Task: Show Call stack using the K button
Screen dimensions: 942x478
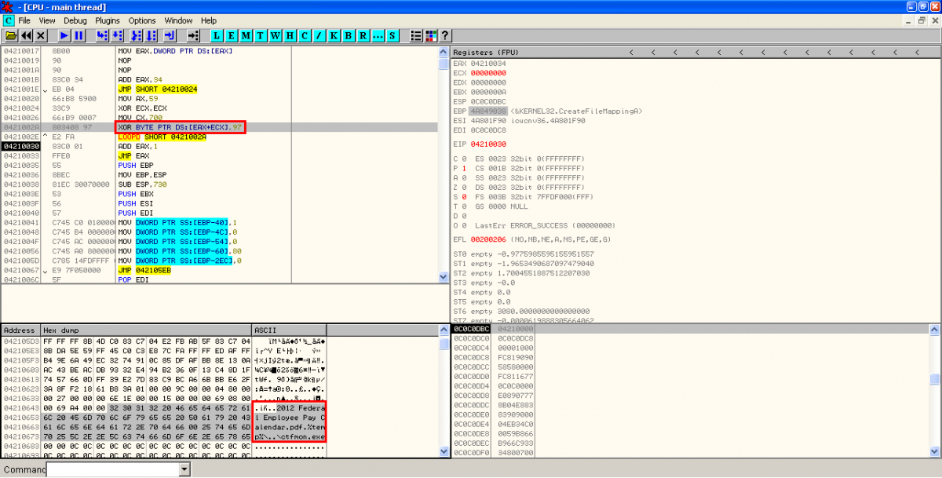Action: [x=334, y=36]
